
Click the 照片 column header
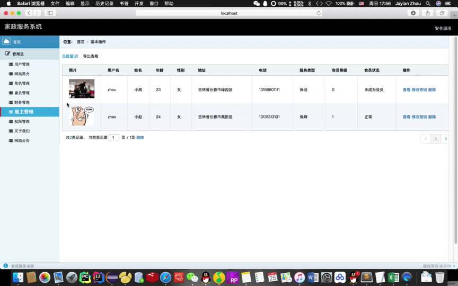click(73, 70)
